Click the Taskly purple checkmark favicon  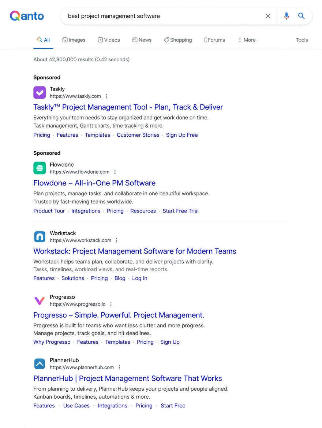40,93
